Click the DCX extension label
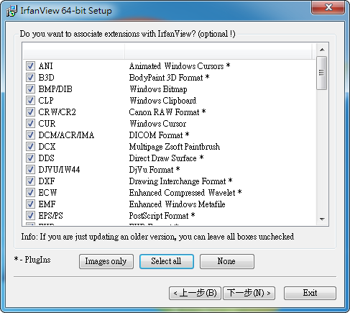 pos(47,147)
